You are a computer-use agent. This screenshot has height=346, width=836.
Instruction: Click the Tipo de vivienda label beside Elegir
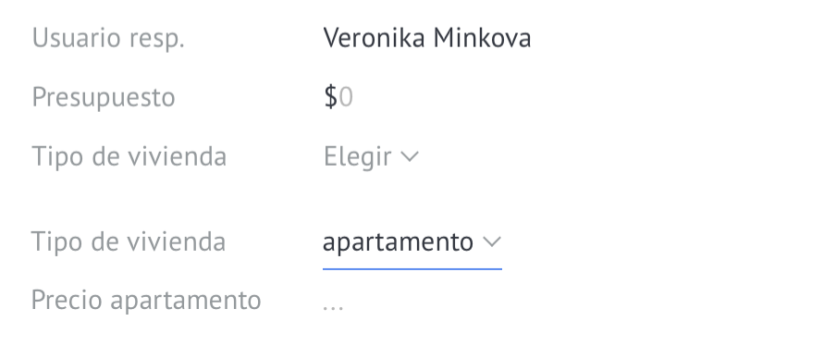pyautogui.click(x=129, y=156)
